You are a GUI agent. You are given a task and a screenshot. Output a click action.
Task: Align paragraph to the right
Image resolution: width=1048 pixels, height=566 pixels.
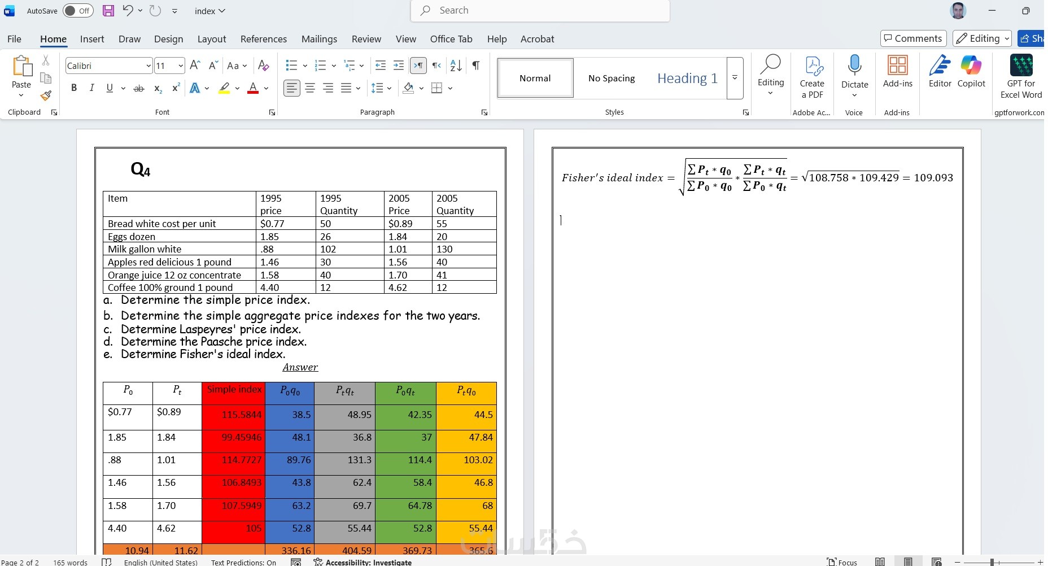click(x=328, y=88)
